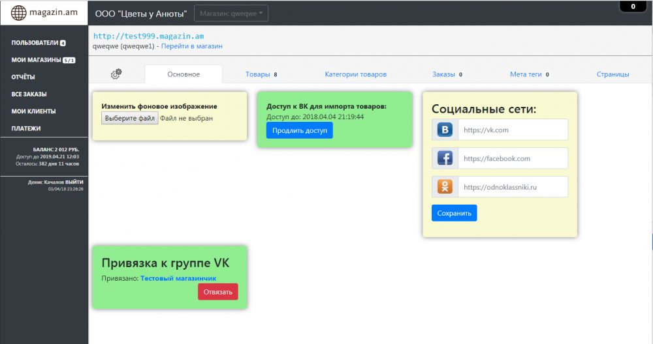
Task: Click the Facebook icon
Action: [445, 158]
